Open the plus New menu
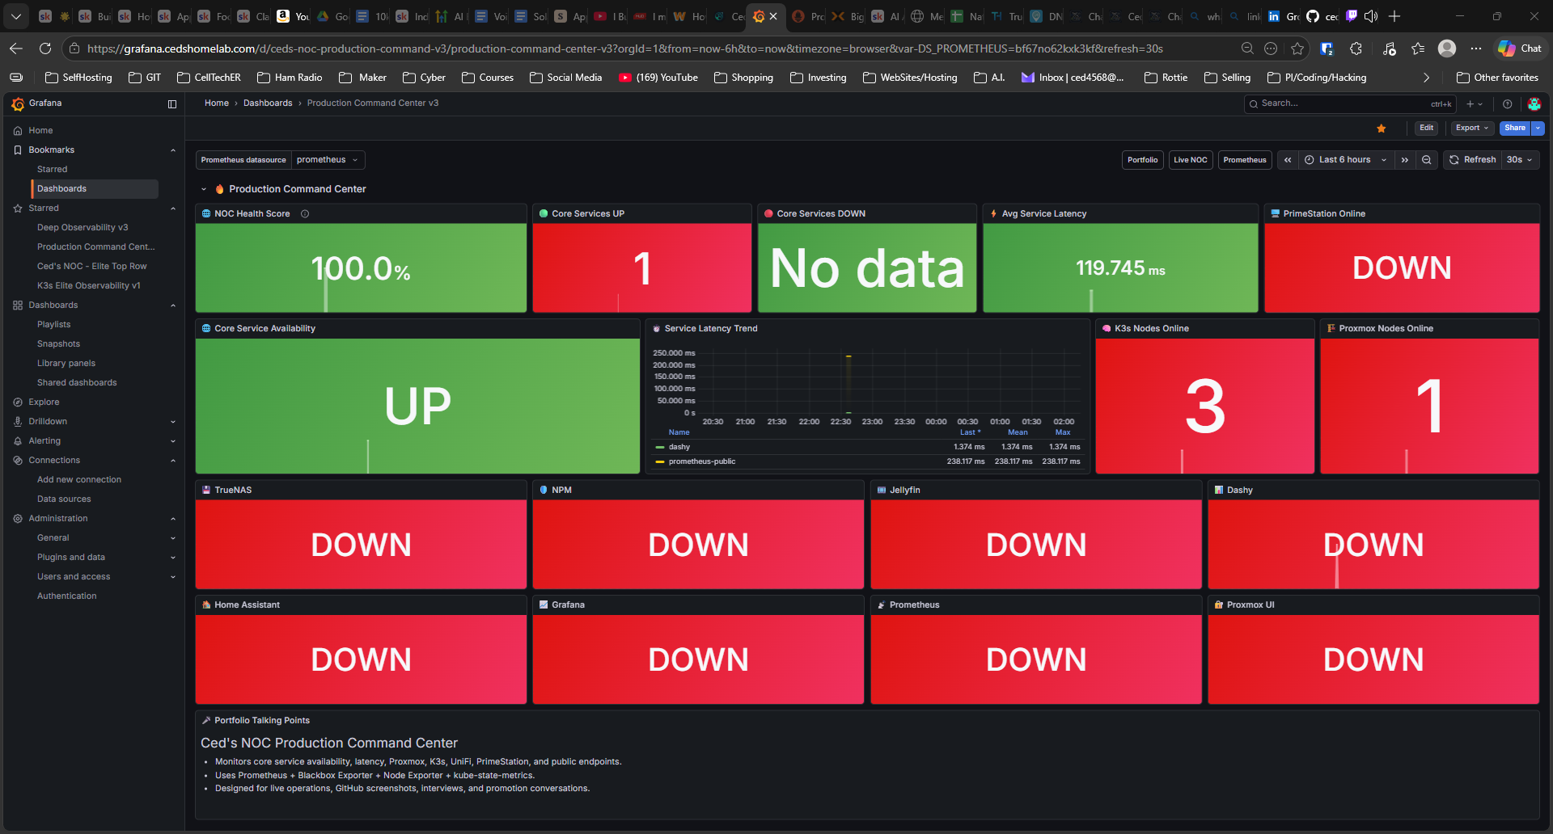Viewport: 1553px width, 834px height. tap(1475, 103)
